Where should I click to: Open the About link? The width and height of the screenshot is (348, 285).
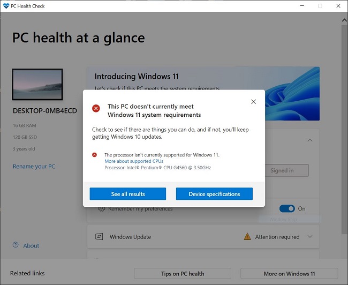click(31, 246)
